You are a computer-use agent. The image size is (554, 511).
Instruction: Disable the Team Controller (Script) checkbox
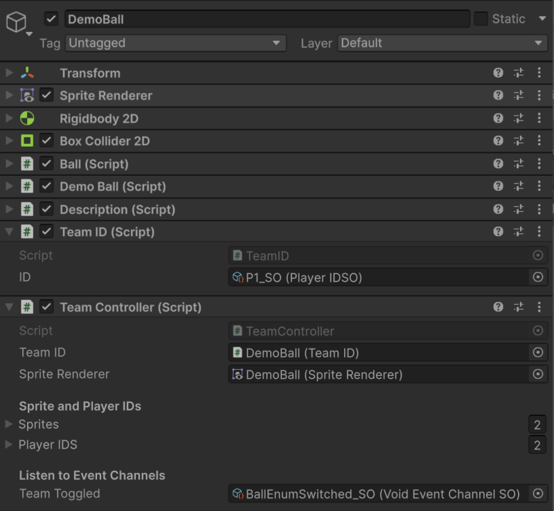click(46, 307)
